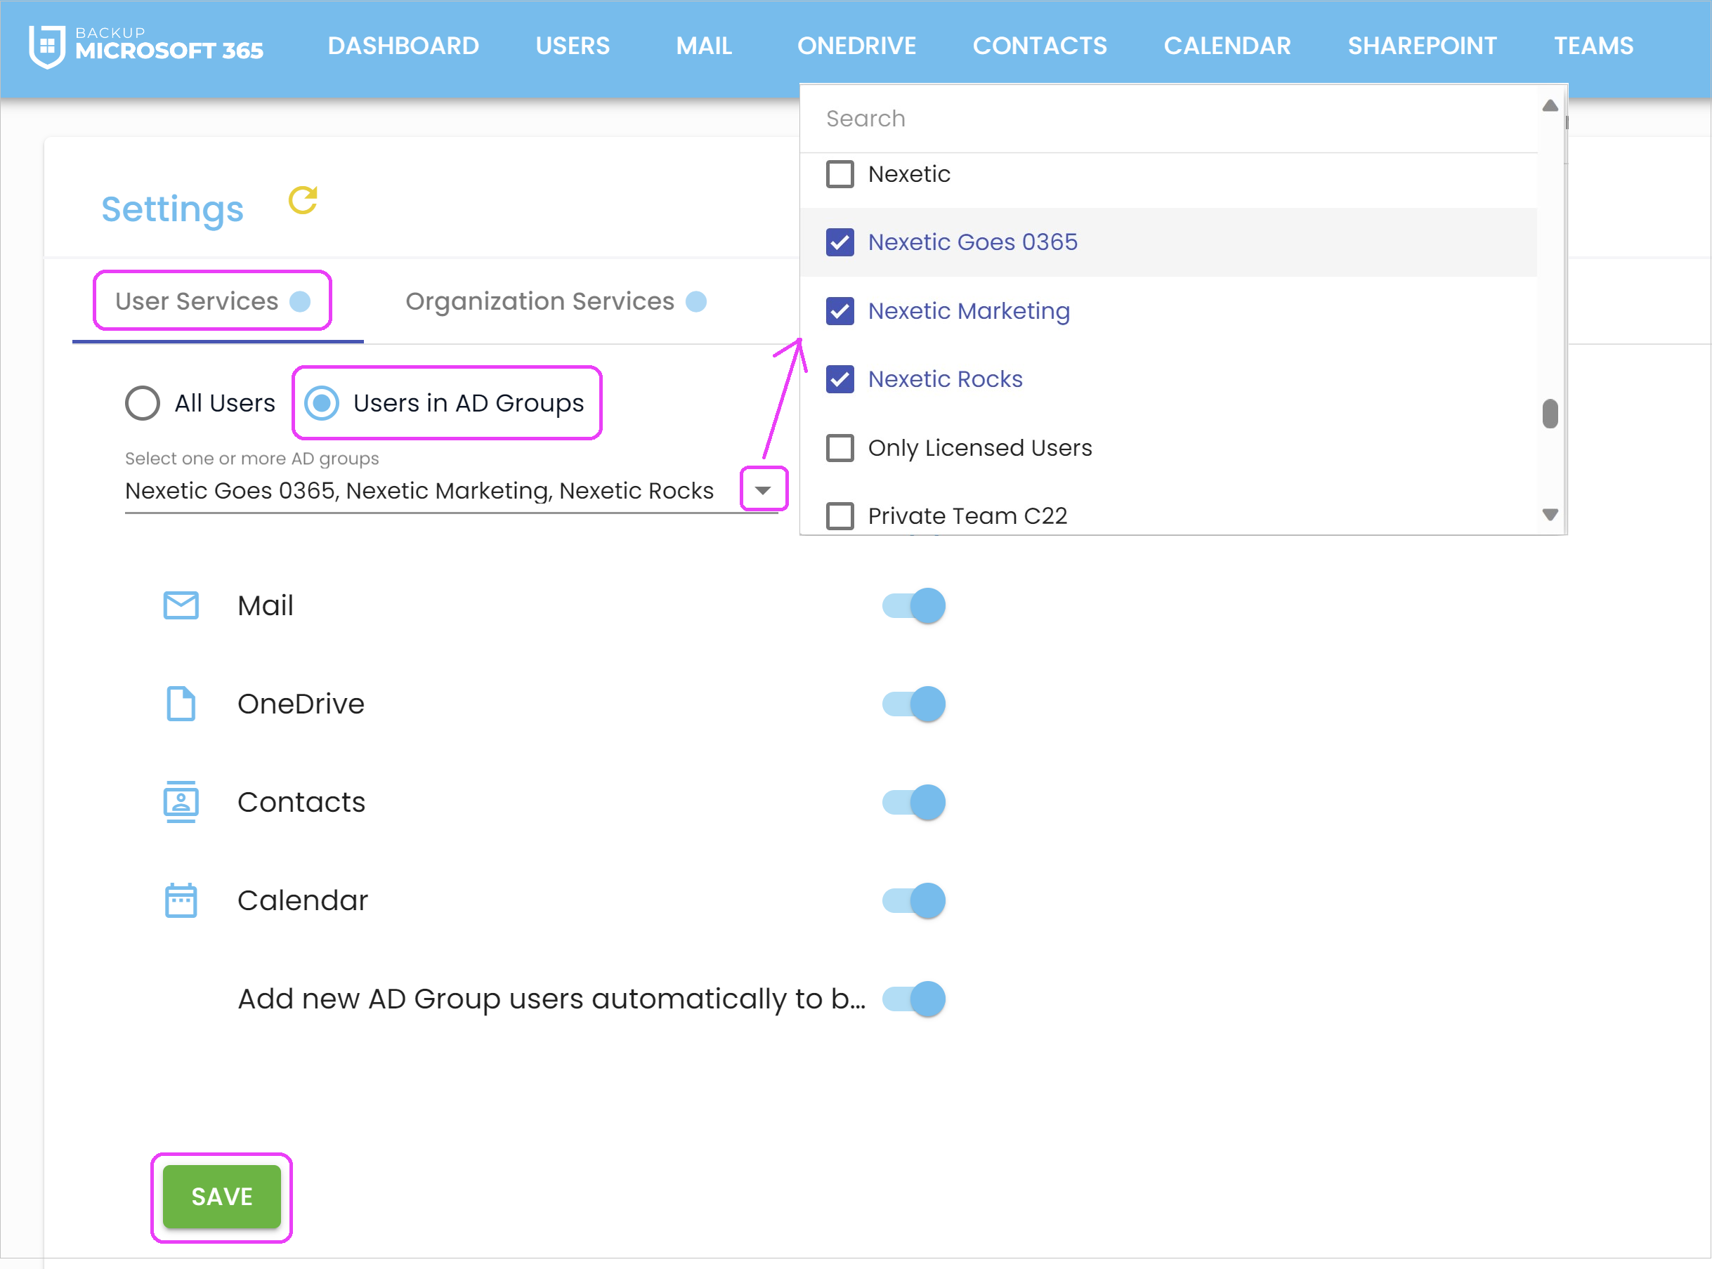The width and height of the screenshot is (1712, 1269).
Task: Open the Mail menu
Action: [x=704, y=46]
